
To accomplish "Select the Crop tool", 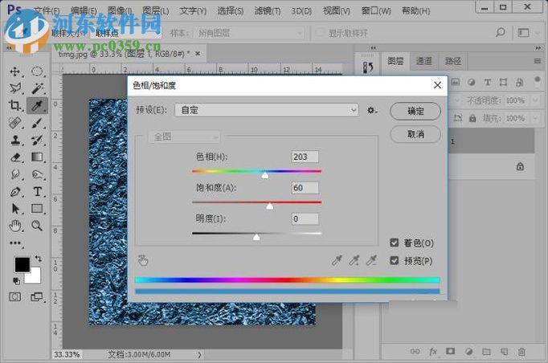I will pyautogui.click(x=14, y=105).
